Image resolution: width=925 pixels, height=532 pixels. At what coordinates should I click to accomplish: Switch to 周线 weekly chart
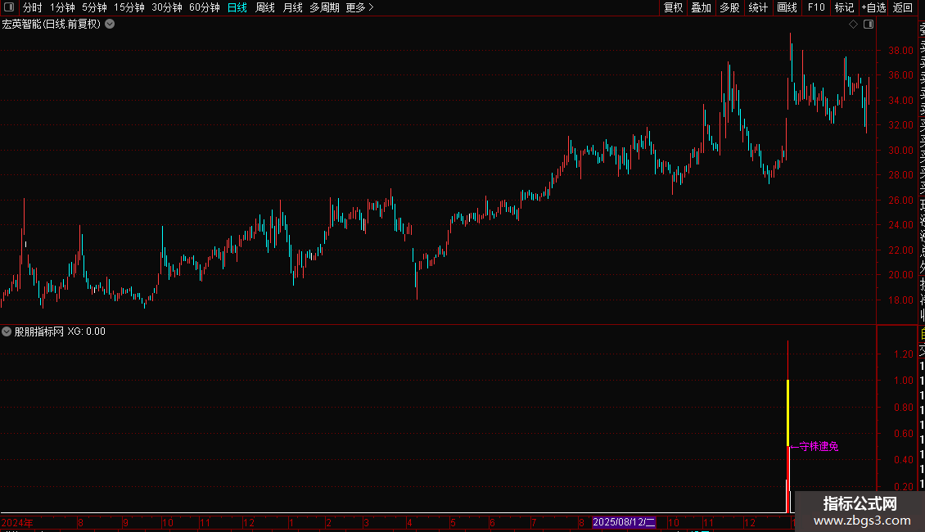265,7
